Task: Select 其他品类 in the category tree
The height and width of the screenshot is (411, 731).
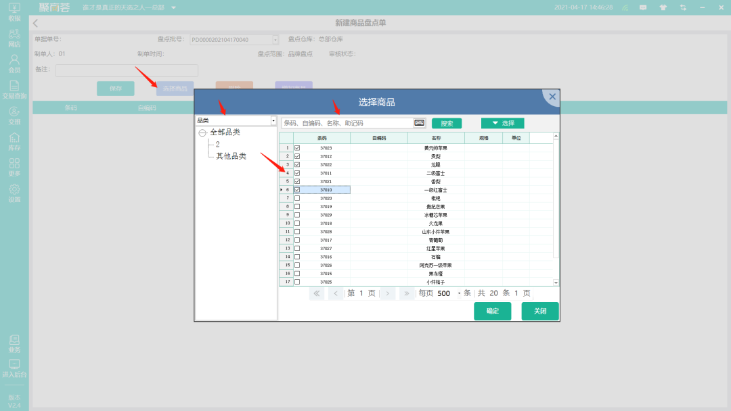Action: click(x=231, y=156)
